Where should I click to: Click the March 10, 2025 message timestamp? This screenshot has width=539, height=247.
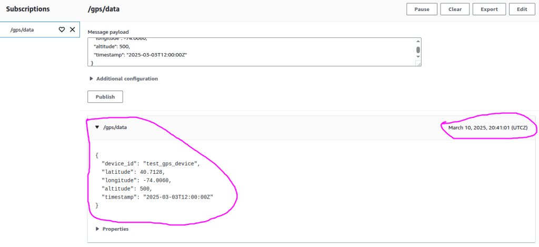coord(488,127)
